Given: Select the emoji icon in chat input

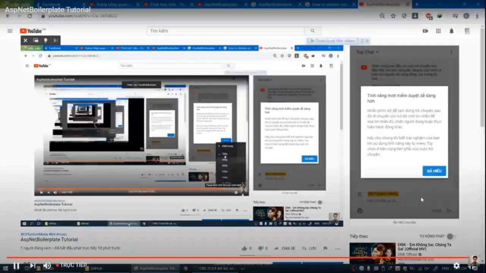Looking at the screenshot, I should (x=360, y=211).
